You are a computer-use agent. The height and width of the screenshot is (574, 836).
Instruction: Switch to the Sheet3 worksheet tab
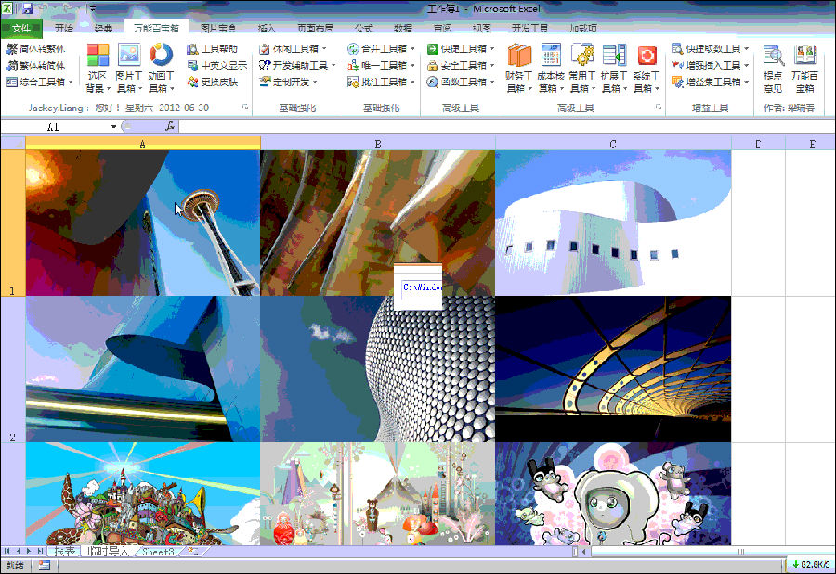click(x=157, y=552)
